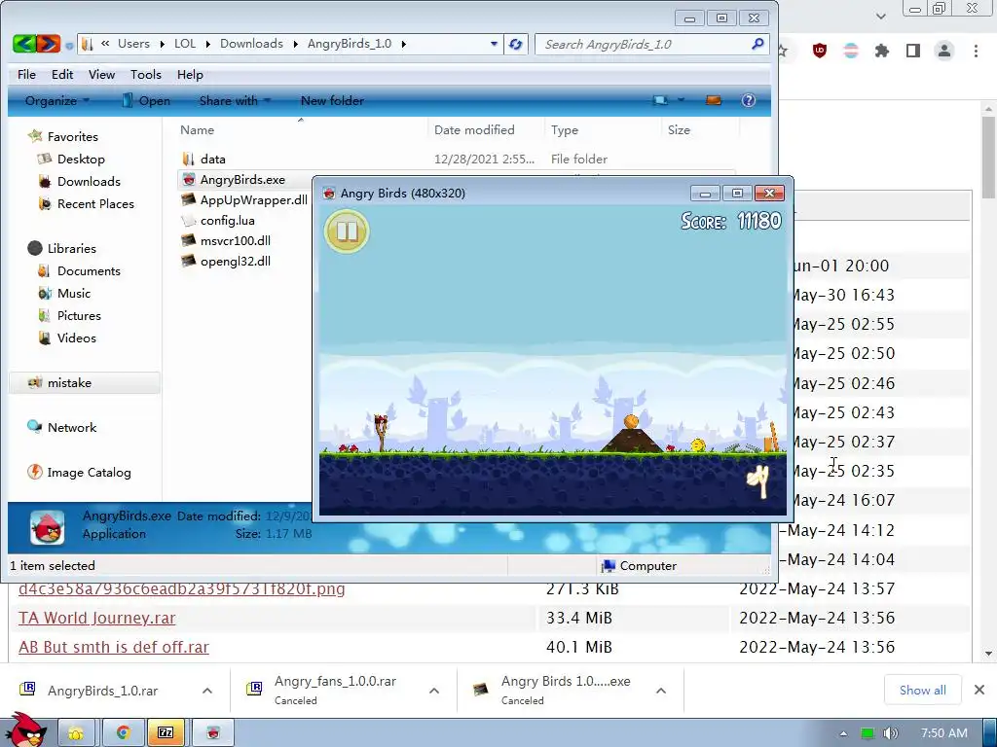
Task: Open the View menu
Action: click(101, 74)
